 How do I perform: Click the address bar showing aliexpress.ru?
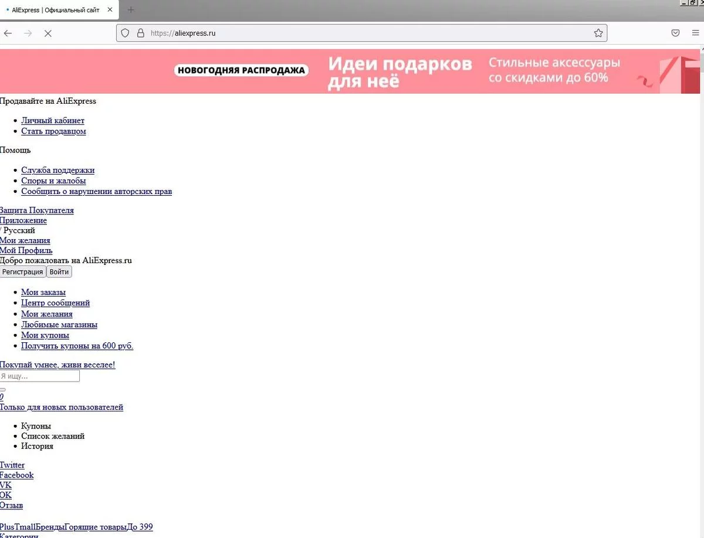click(x=361, y=33)
